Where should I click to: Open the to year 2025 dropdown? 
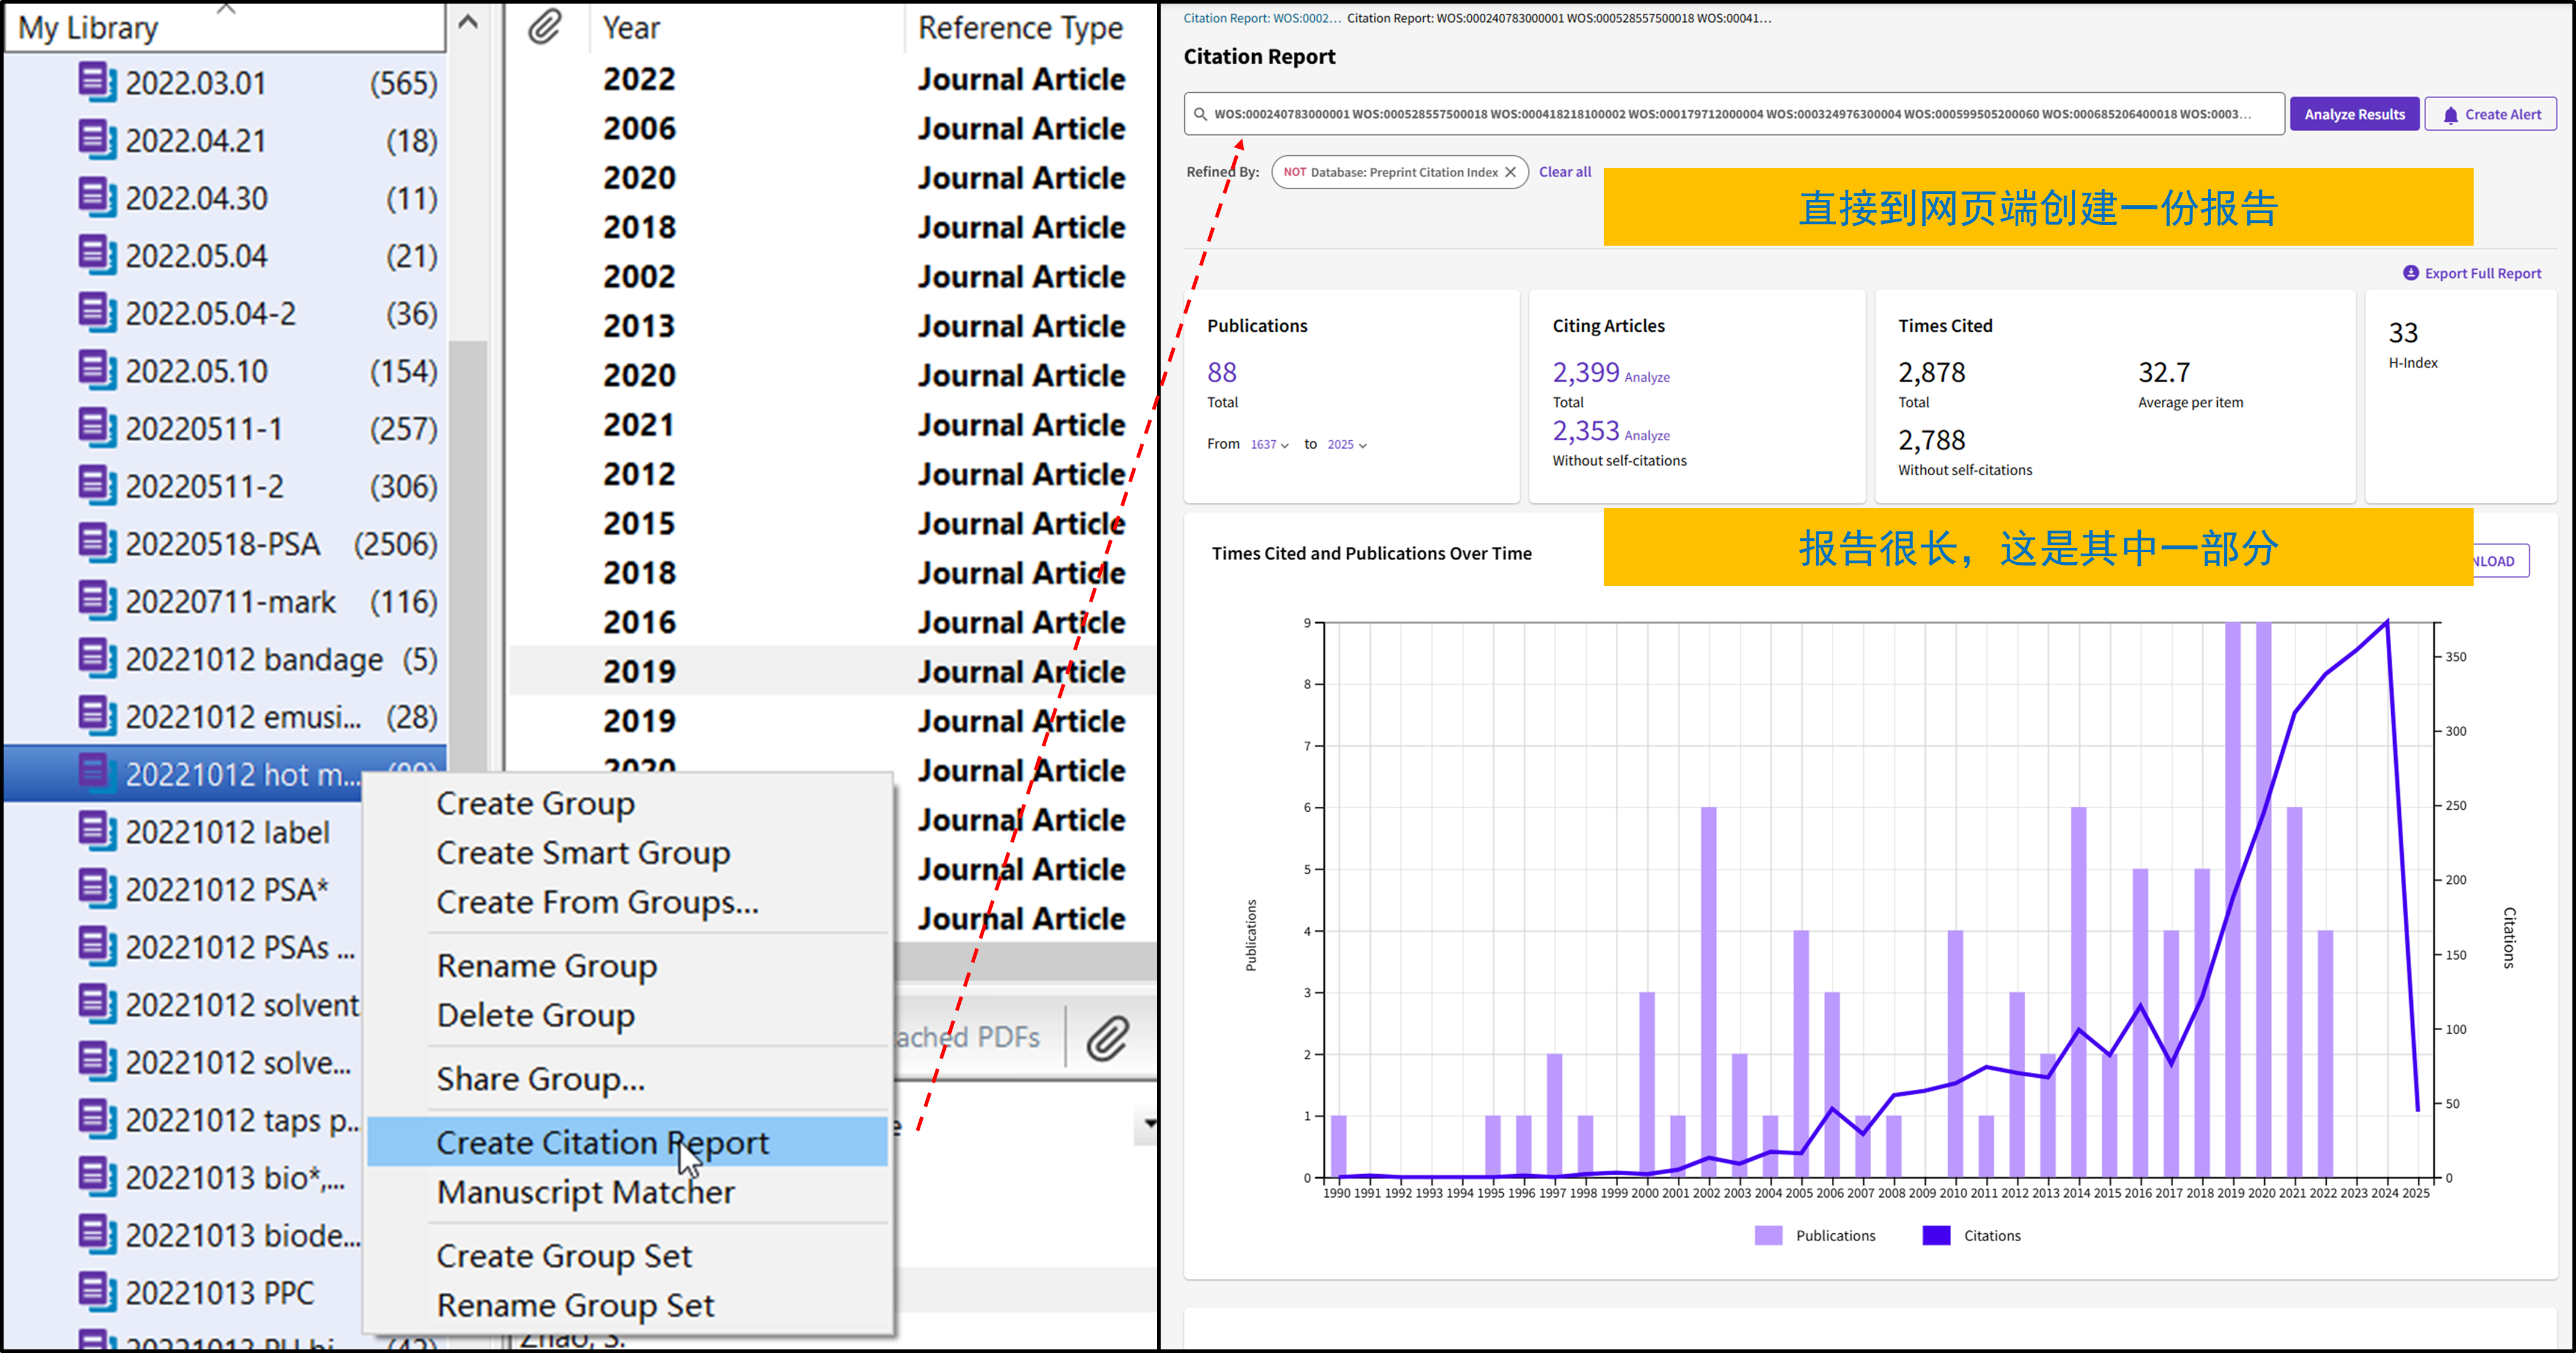1346,444
